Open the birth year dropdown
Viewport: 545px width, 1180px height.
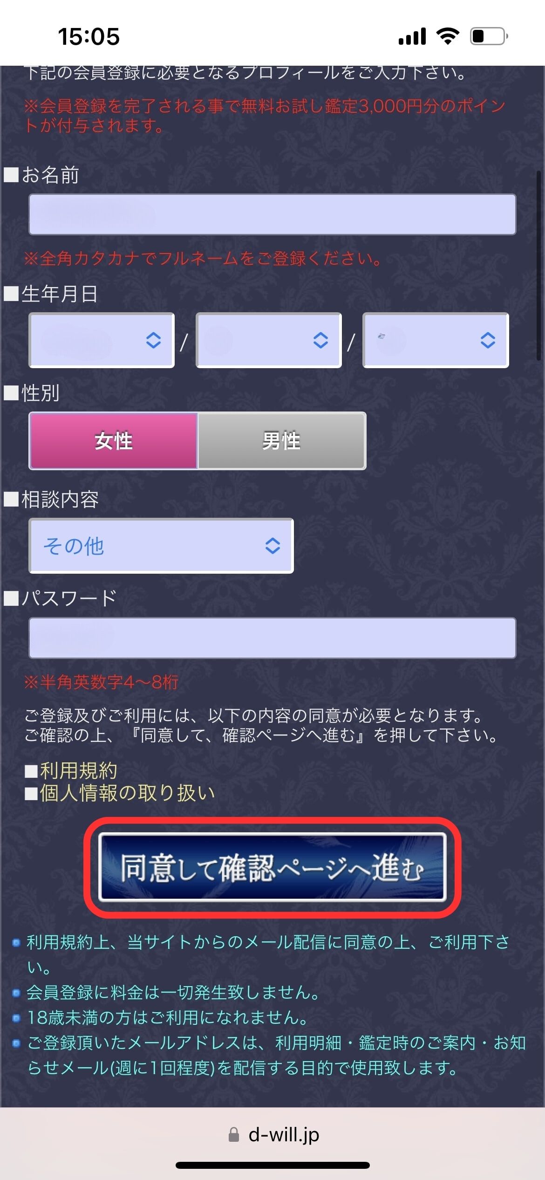(x=102, y=340)
